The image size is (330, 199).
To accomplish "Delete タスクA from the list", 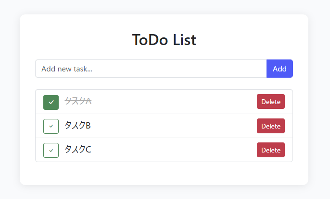I will click(270, 102).
